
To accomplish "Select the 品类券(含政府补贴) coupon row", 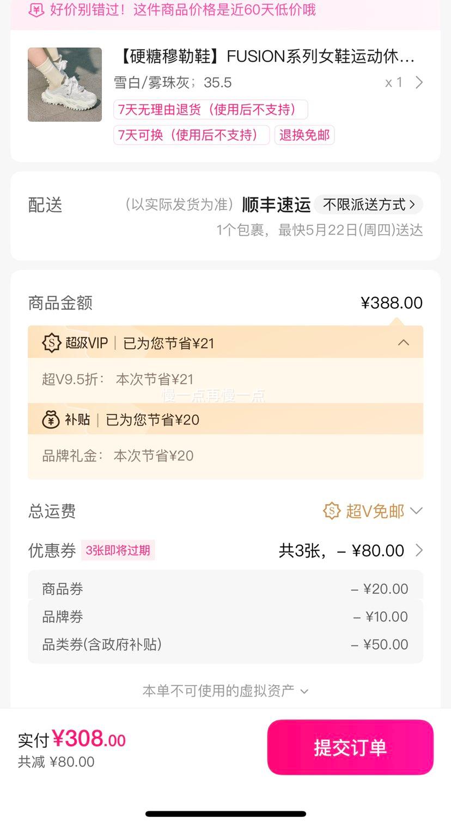I will (225, 644).
